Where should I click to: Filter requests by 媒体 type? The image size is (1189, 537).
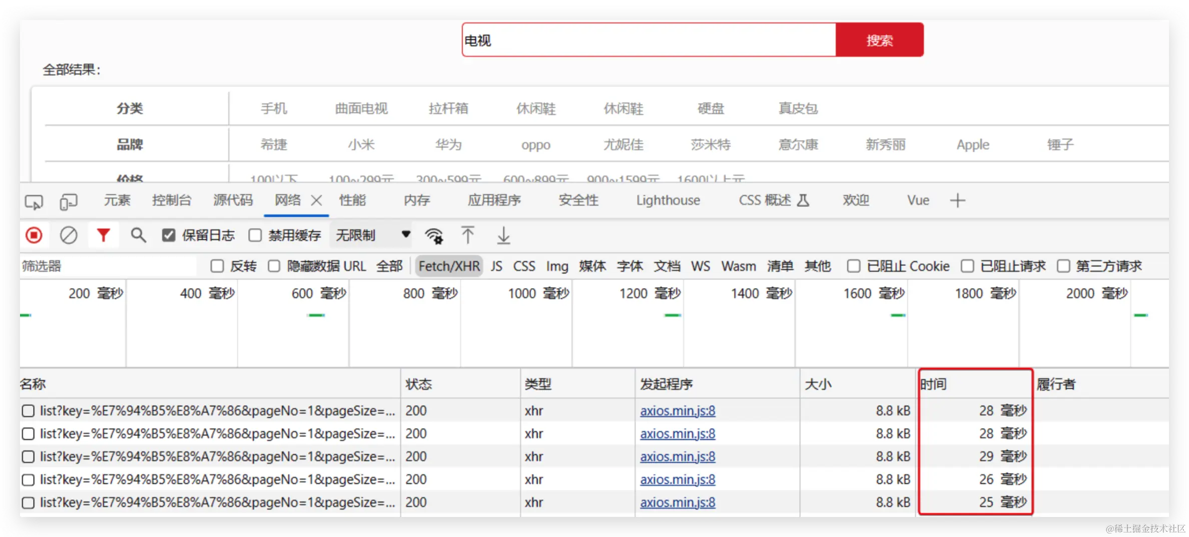click(592, 266)
